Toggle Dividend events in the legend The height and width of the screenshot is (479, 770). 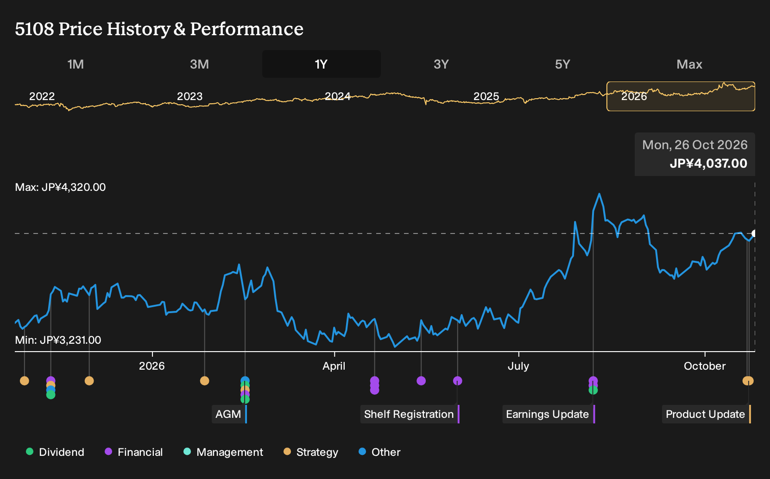click(55, 452)
